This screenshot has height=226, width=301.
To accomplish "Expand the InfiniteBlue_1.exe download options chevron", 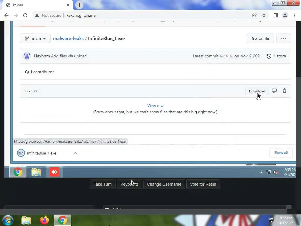I will (x=75, y=153).
